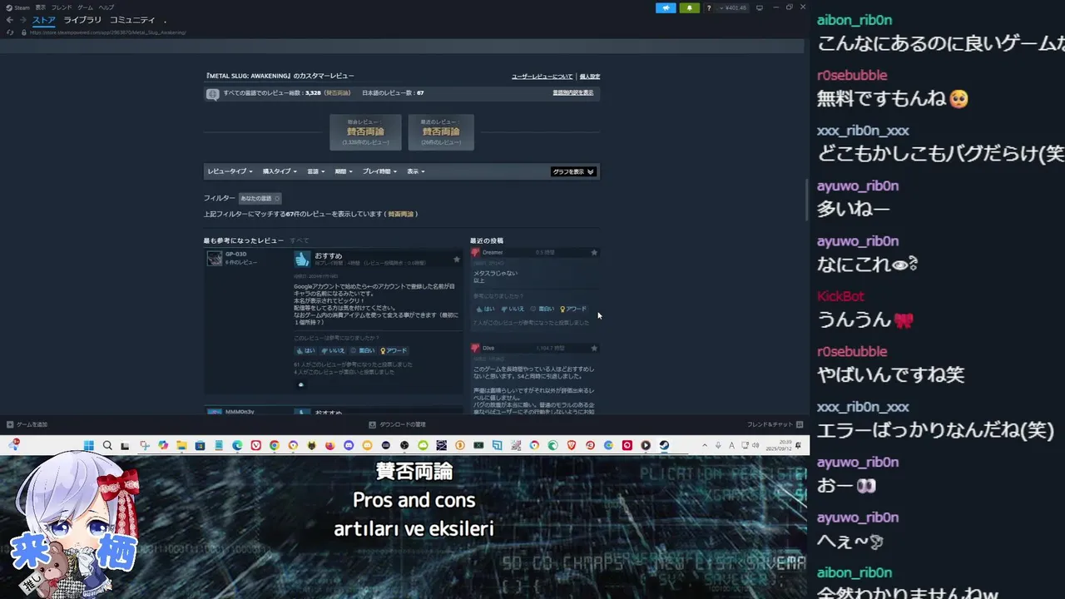Open the 表示 dropdown filter

point(416,171)
